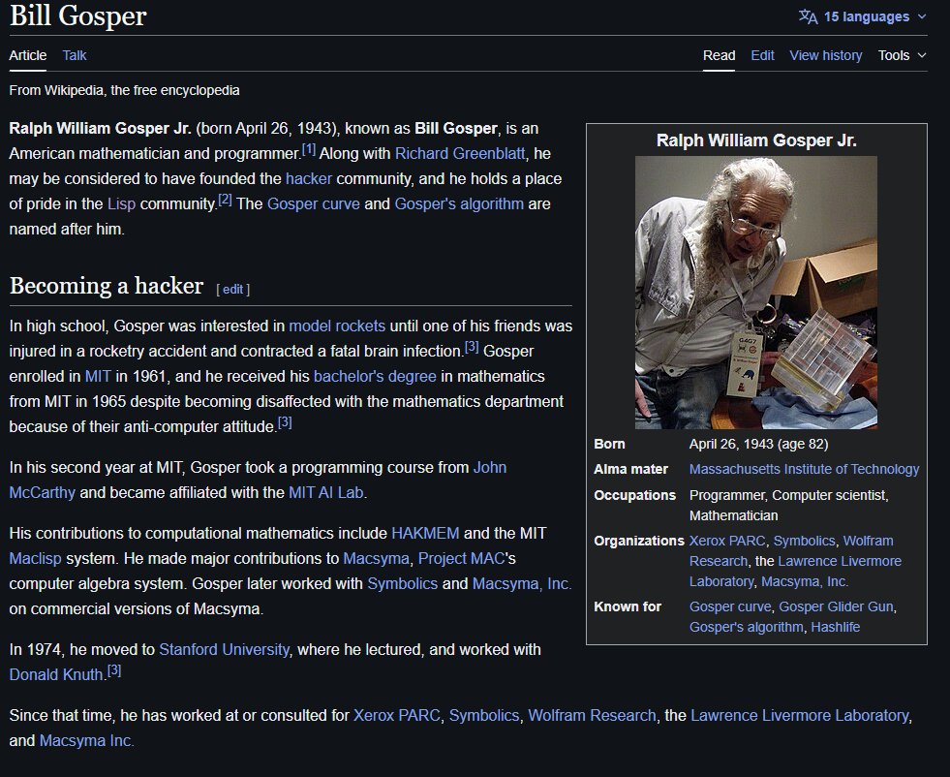Click the Bill Gosper page title

(78, 16)
